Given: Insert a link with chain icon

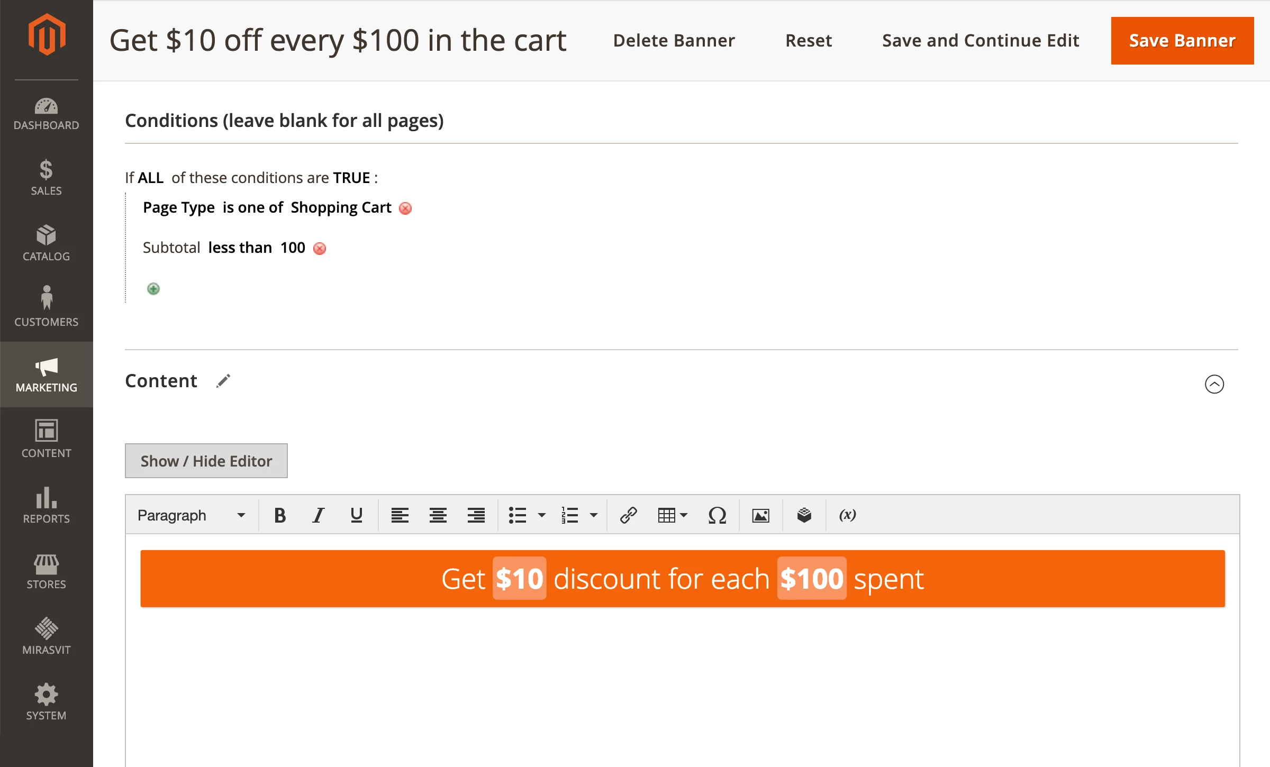Looking at the screenshot, I should click(628, 515).
